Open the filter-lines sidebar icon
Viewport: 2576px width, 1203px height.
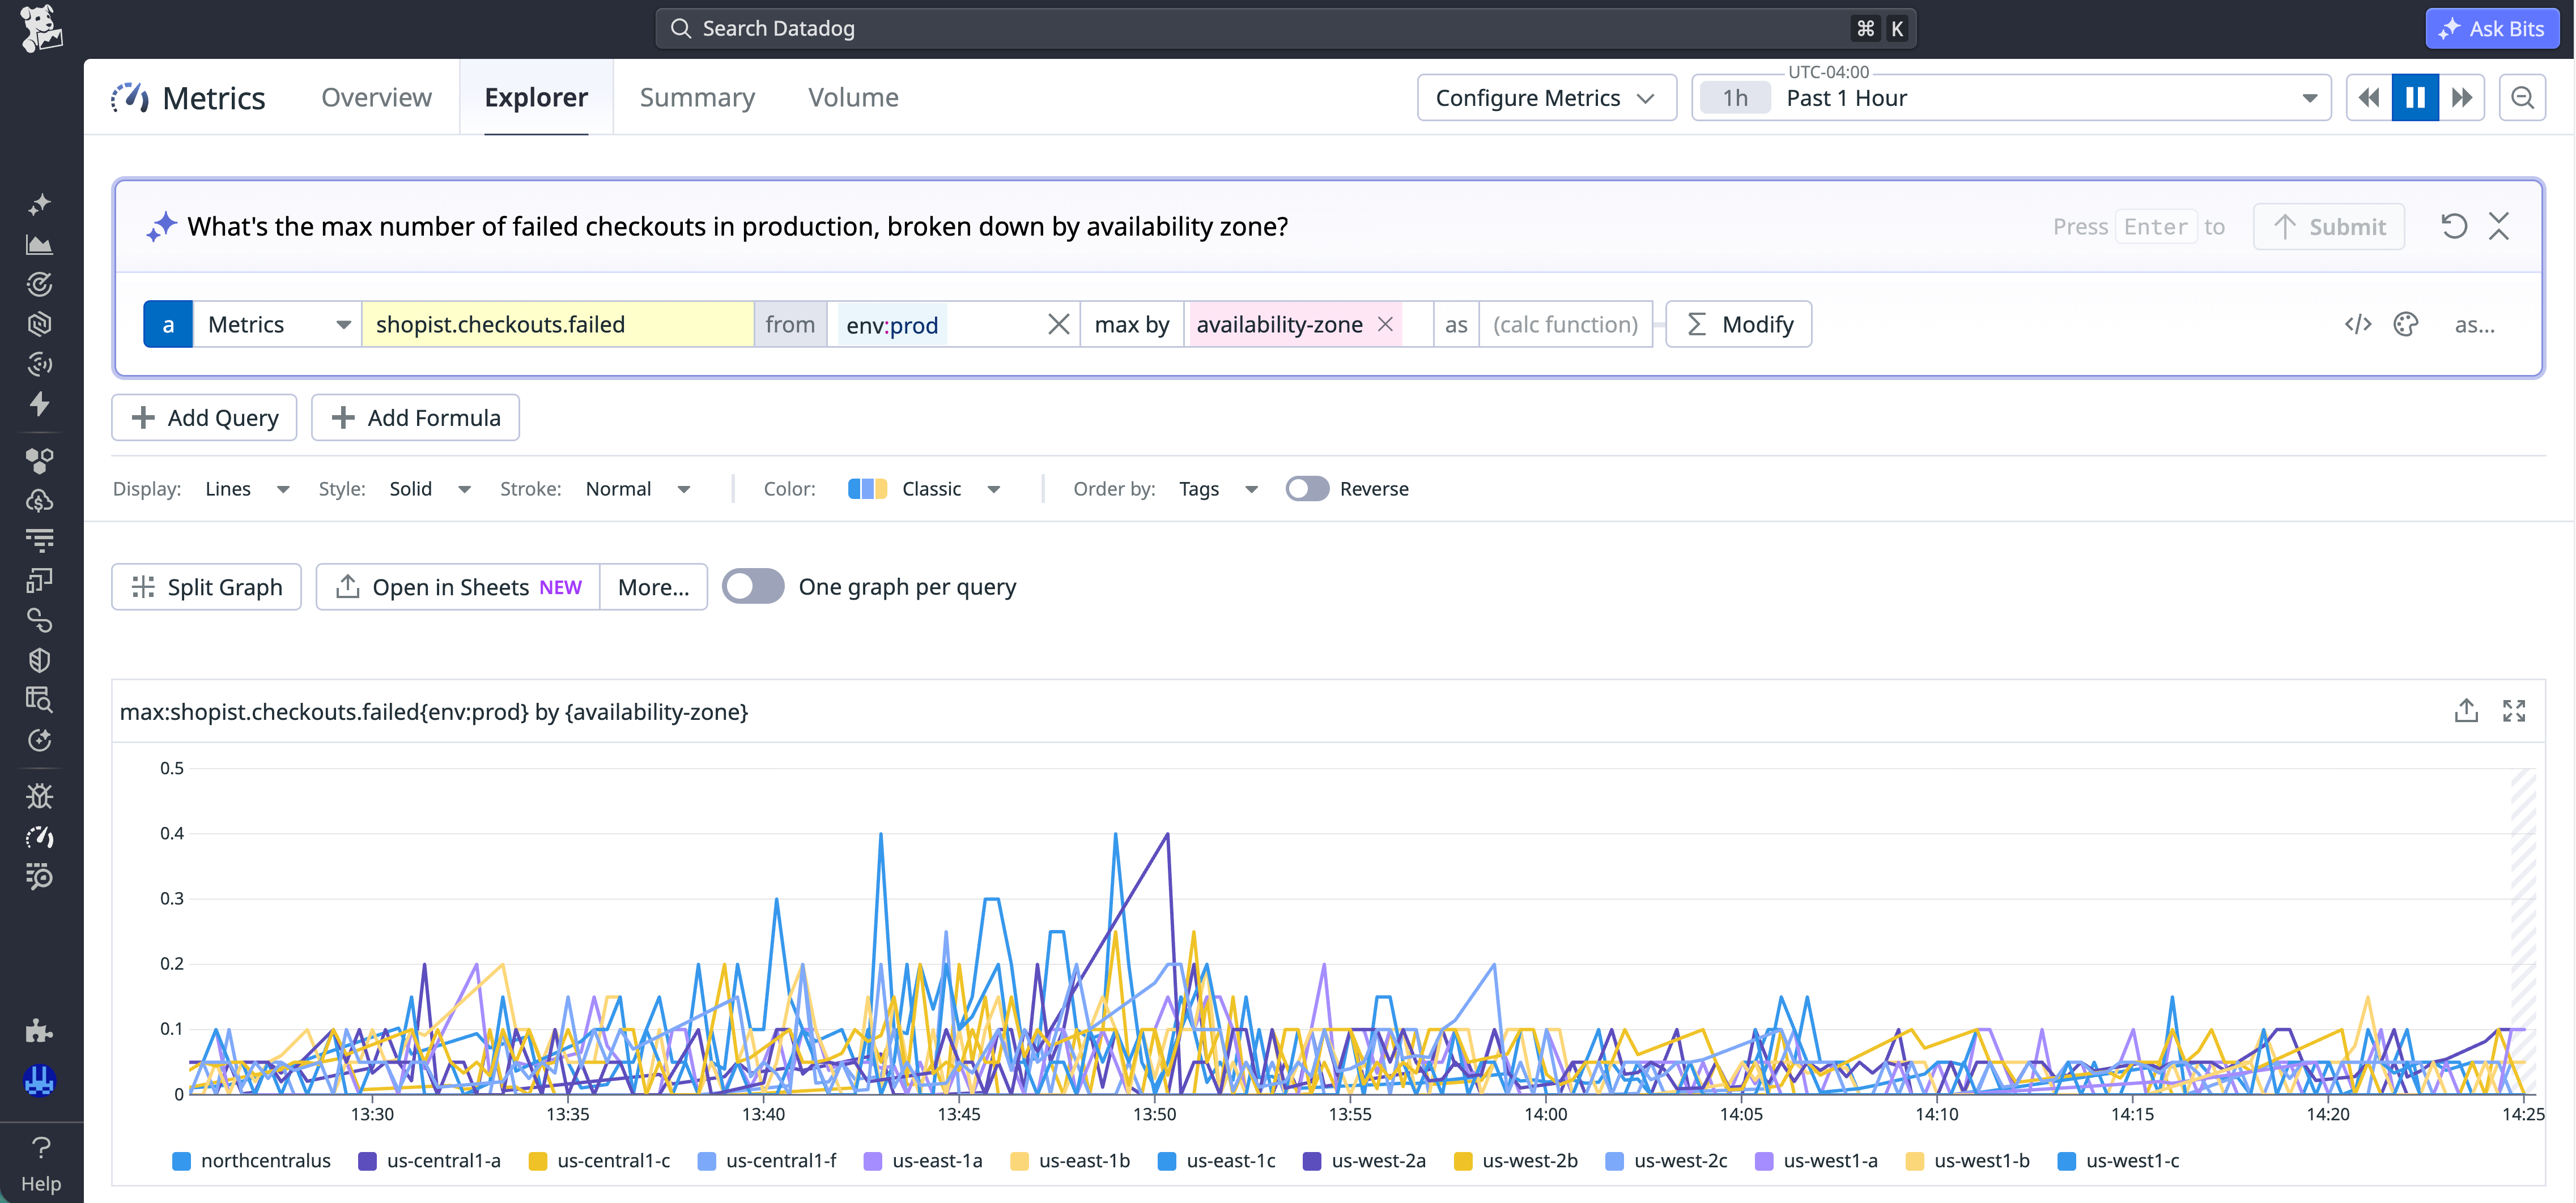click(40, 540)
